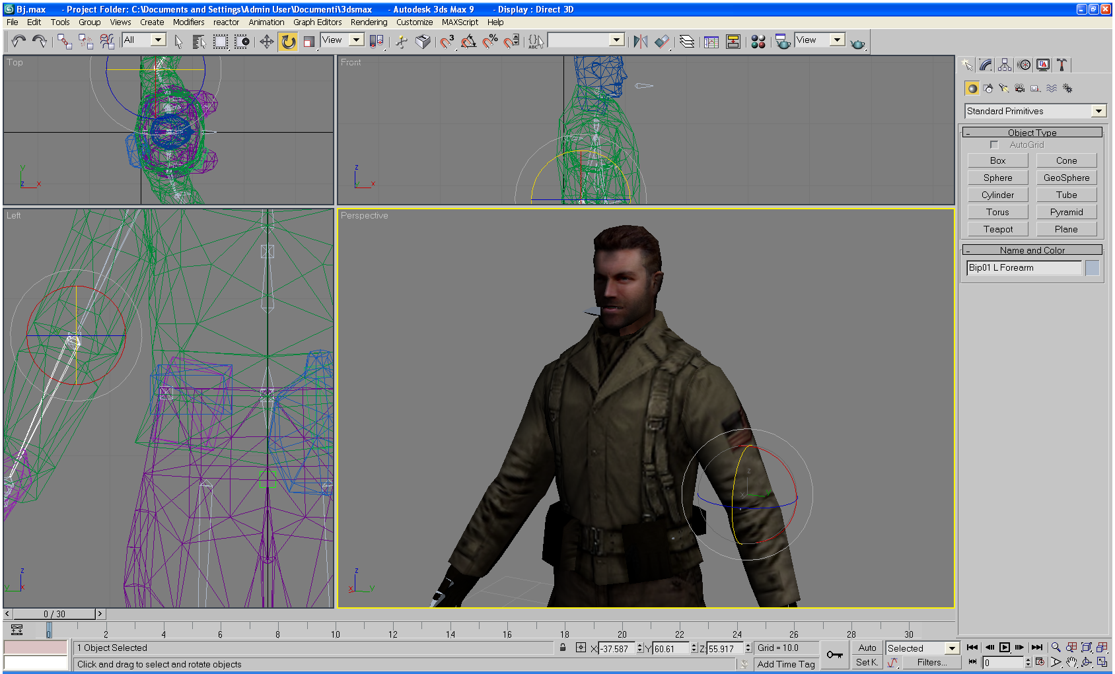Viewport: 1115px width, 674px height.
Task: Open the reactor menu
Action: point(226,22)
